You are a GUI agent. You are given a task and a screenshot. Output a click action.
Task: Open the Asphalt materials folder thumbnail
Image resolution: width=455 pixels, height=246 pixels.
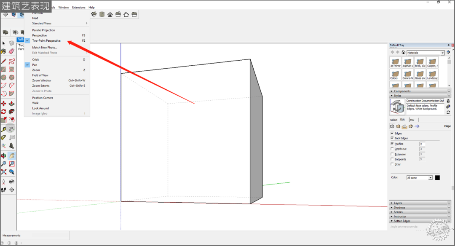(407, 63)
